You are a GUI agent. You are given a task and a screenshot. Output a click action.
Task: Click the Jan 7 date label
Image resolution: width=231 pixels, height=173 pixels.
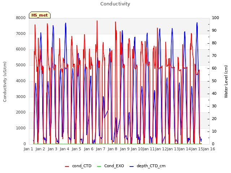100,149
